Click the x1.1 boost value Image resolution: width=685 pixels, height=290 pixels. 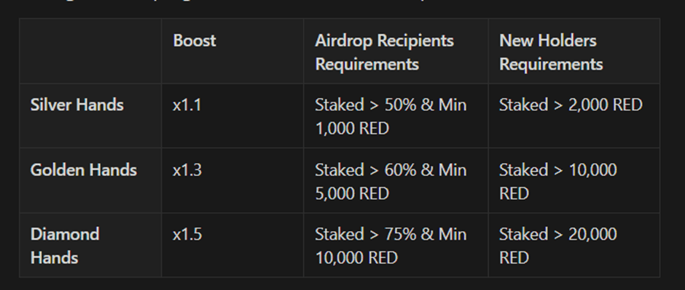coord(187,105)
